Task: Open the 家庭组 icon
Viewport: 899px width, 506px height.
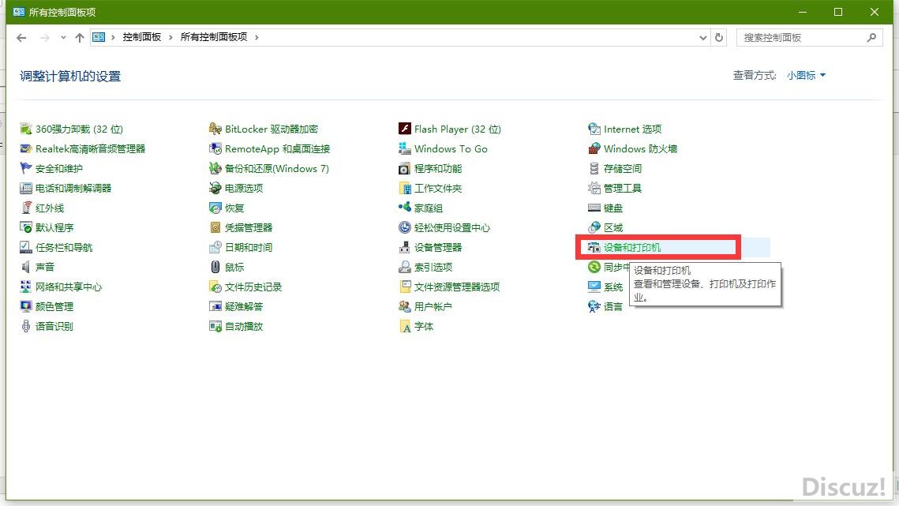Action: tap(405, 208)
